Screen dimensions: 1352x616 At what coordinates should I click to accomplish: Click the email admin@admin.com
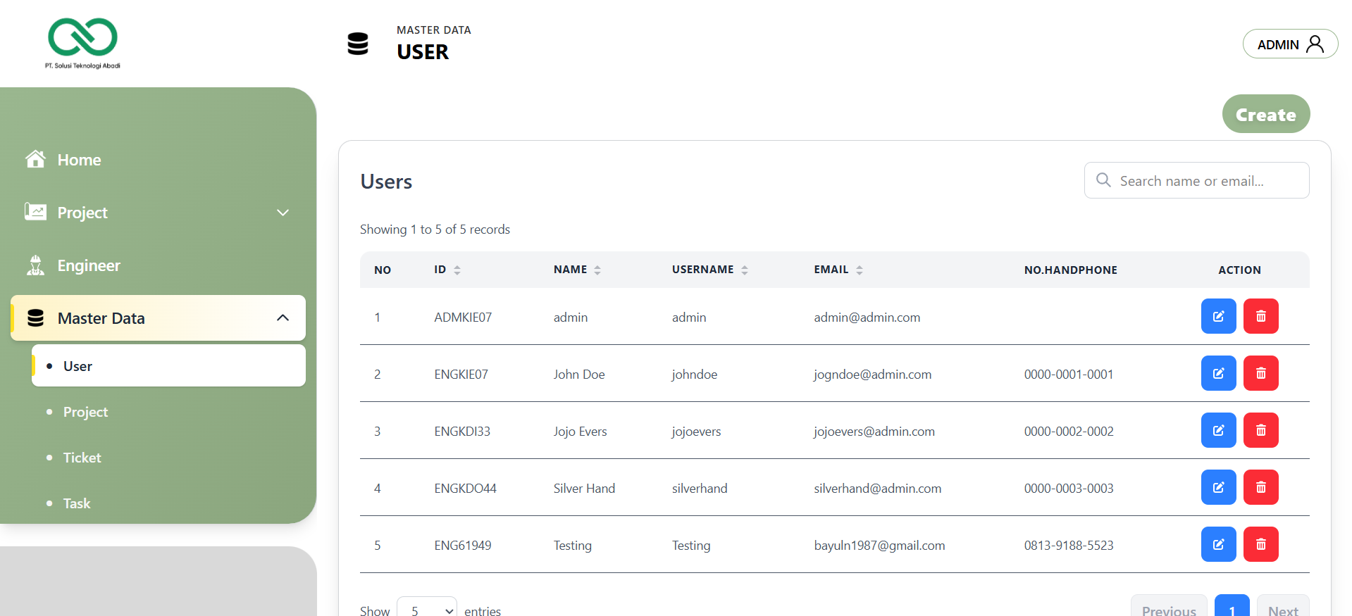click(x=867, y=318)
